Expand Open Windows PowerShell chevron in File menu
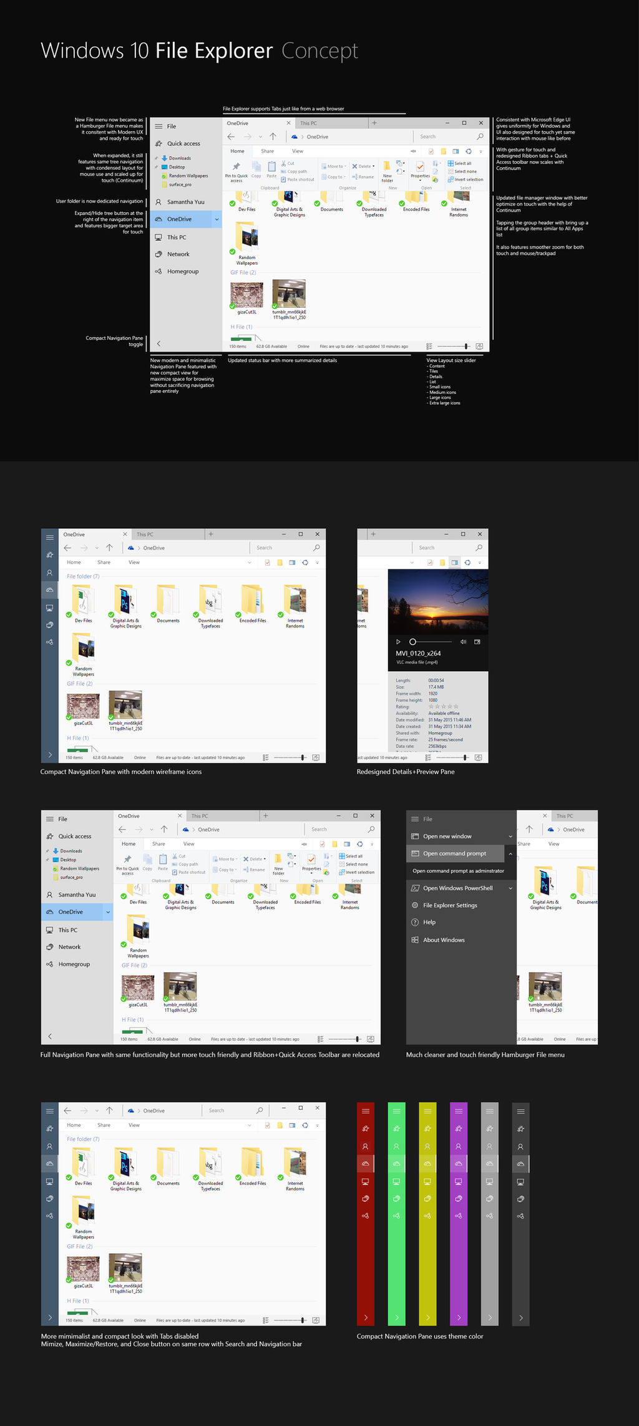The image size is (639, 1426). pyautogui.click(x=510, y=888)
